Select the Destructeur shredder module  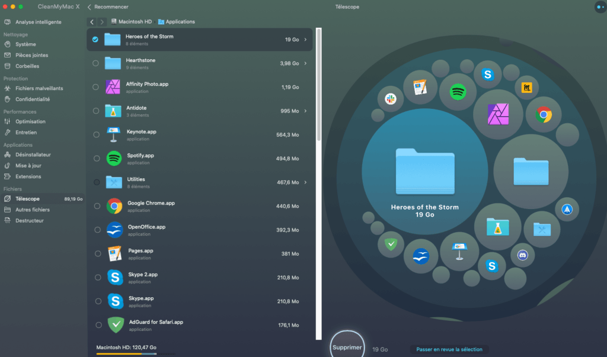[x=30, y=220]
